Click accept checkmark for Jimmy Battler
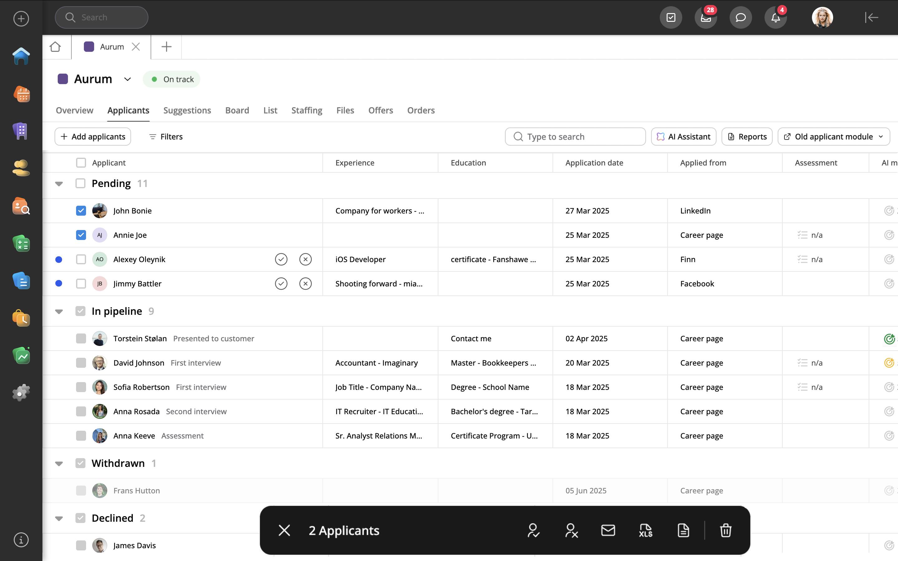 coord(281,284)
